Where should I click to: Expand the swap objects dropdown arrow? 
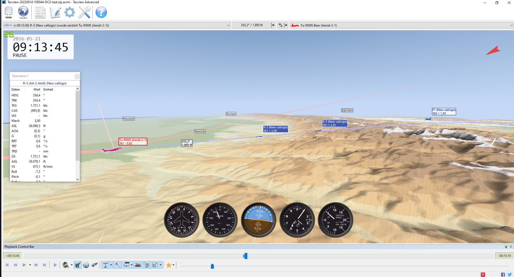point(286,25)
